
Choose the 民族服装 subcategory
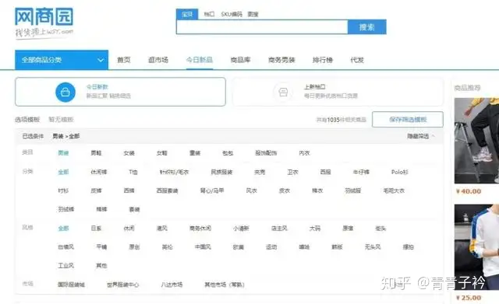(221, 172)
